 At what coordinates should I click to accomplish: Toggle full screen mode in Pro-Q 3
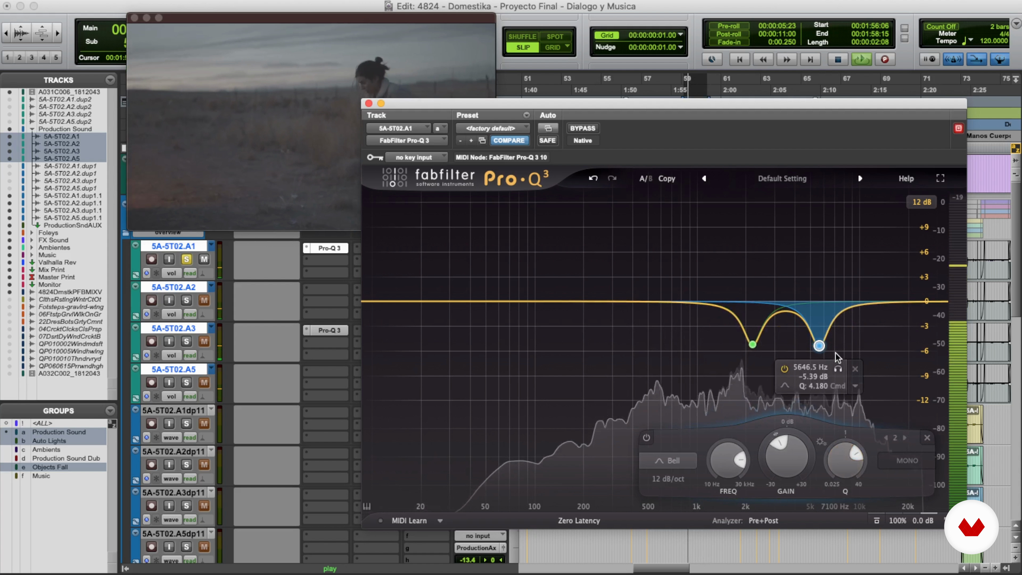point(940,178)
